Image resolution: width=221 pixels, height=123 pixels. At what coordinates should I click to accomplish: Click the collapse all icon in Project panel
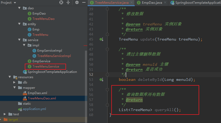[68, 2]
